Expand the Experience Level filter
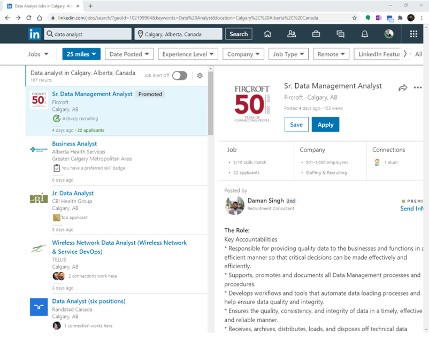The width and height of the screenshot is (429, 343). pyautogui.click(x=188, y=54)
